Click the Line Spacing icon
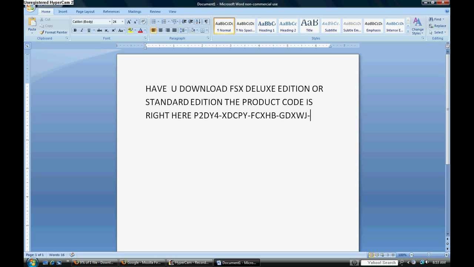Screen dimensions: 474x267 click(x=183, y=30)
